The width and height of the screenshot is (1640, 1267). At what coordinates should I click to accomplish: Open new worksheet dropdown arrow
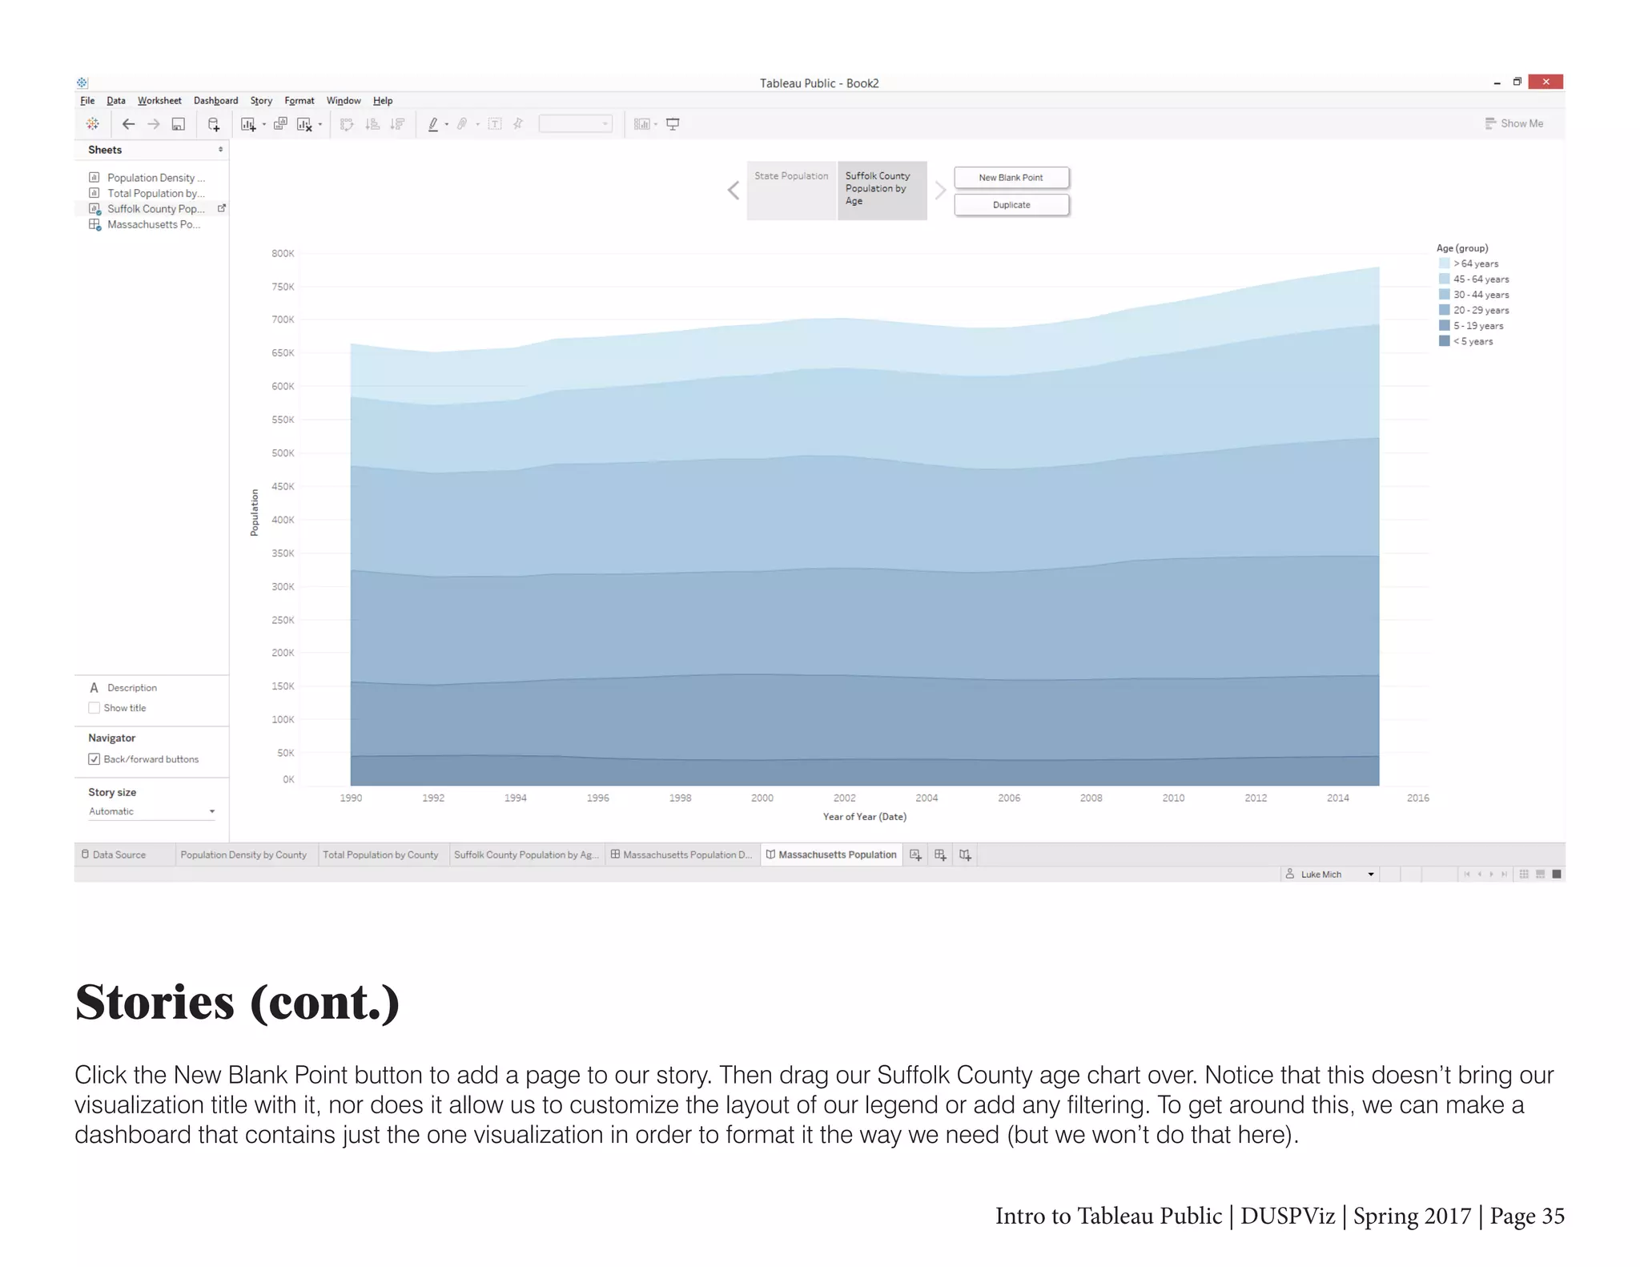point(264,125)
